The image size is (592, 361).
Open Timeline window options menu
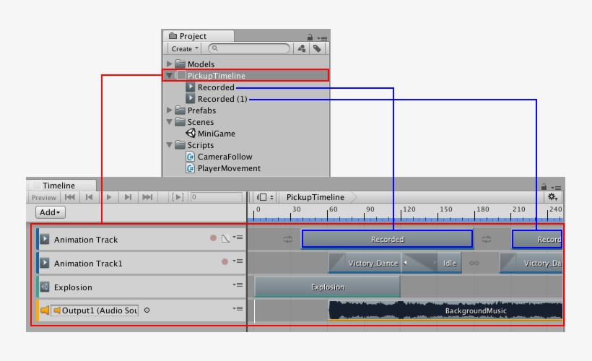pos(556,188)
